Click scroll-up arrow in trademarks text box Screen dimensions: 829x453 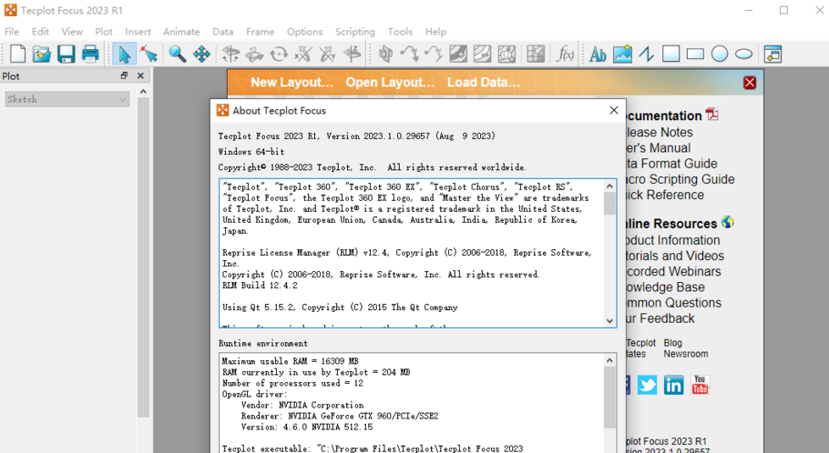[609, 186]
